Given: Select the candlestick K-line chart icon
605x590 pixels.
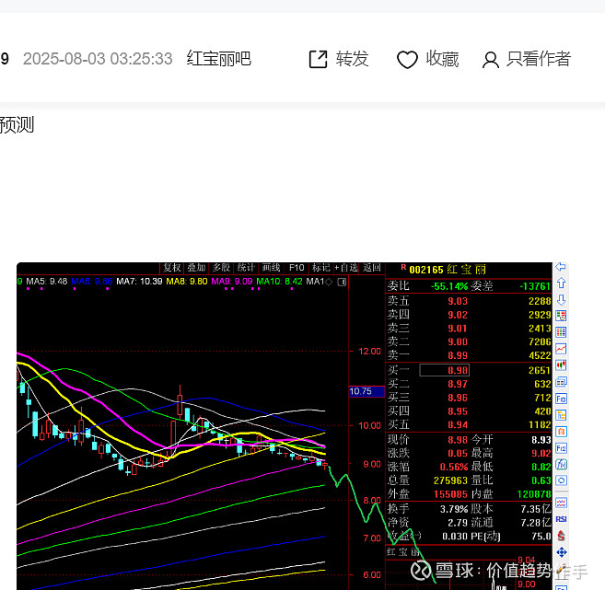Looking at the screenshot, I should pyautogui.click(x=561, y=364).
